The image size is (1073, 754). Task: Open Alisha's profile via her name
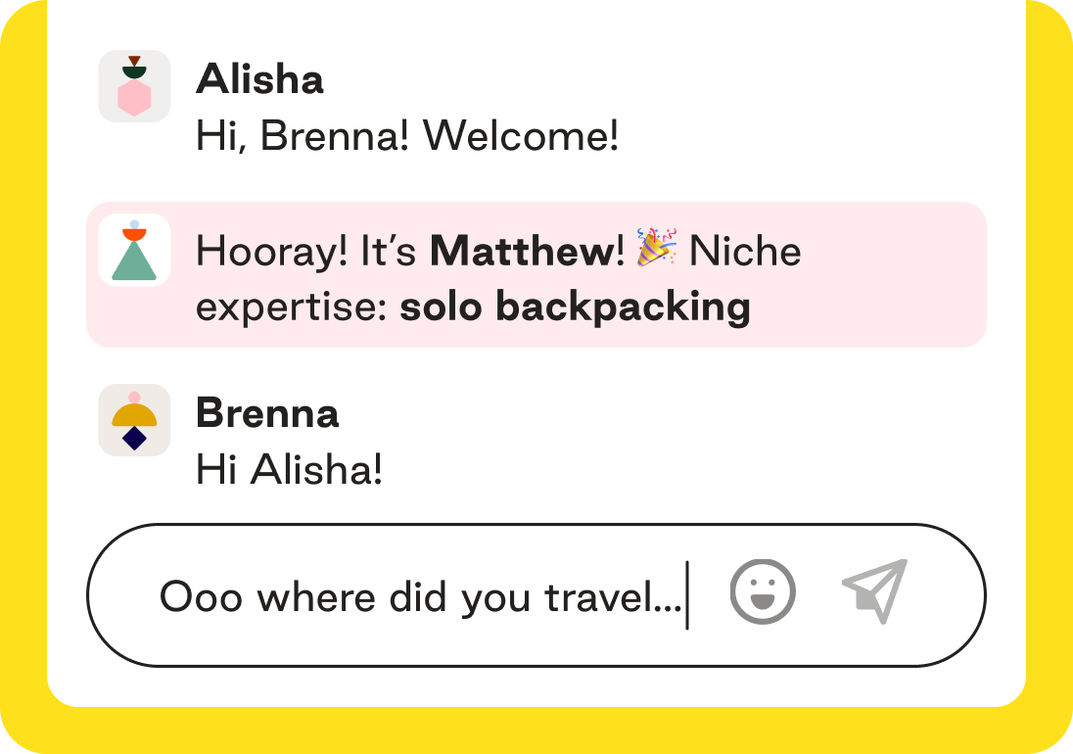[259, 79]
